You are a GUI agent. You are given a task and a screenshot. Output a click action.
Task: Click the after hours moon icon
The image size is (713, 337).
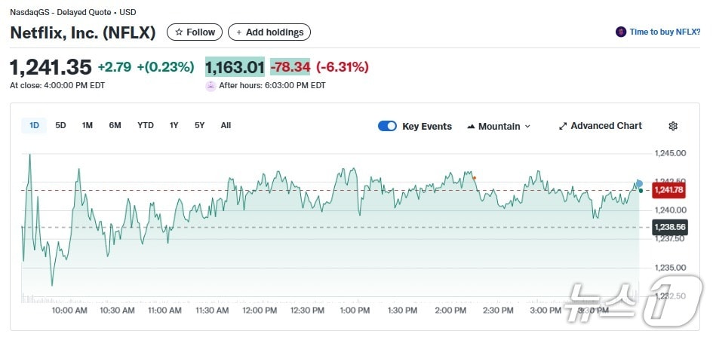click(x=211, y=85)
